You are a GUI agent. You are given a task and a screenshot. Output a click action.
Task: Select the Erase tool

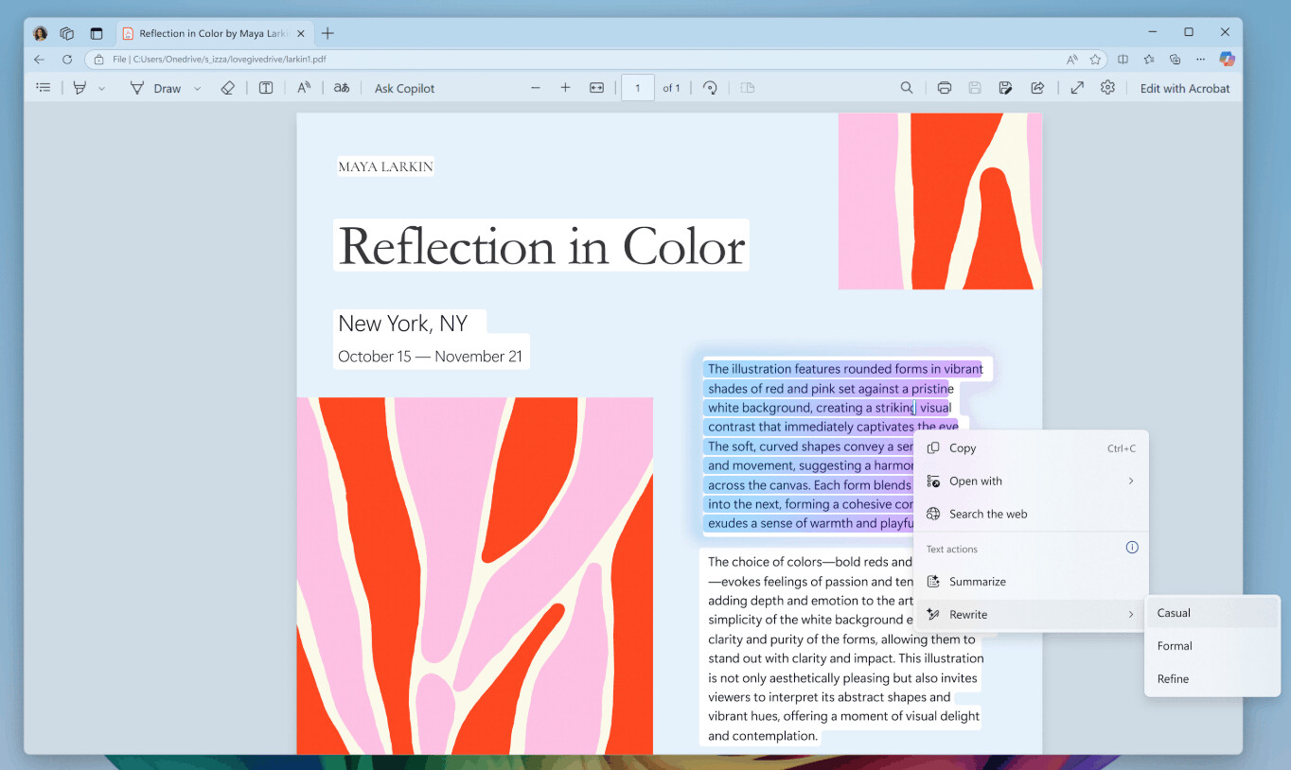227,88
